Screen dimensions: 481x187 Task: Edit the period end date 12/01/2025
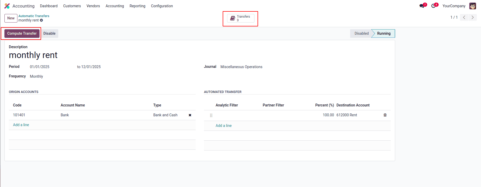click(x=91, y=67)
